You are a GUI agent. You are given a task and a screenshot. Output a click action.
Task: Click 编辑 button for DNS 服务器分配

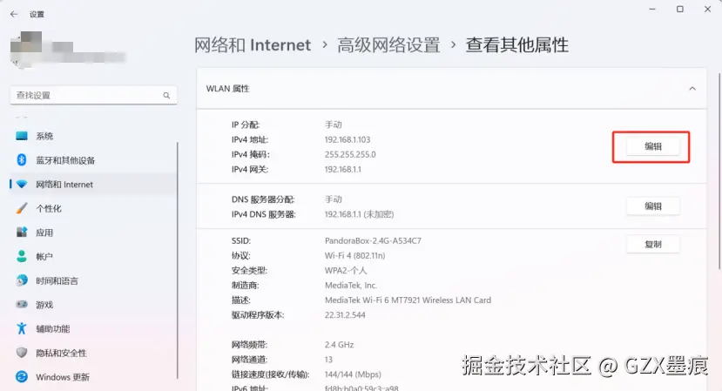tap(652, 206)
